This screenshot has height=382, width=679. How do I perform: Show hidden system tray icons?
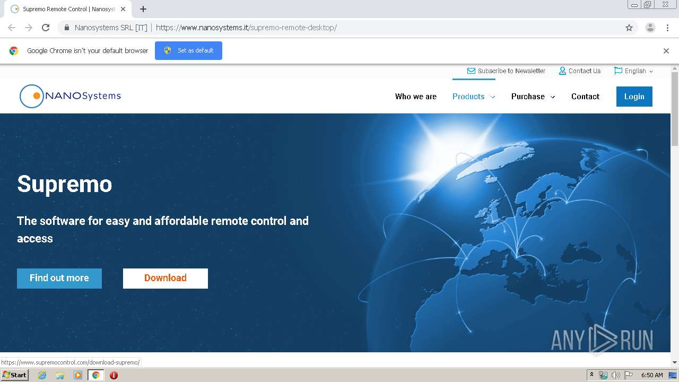(591, 375)
